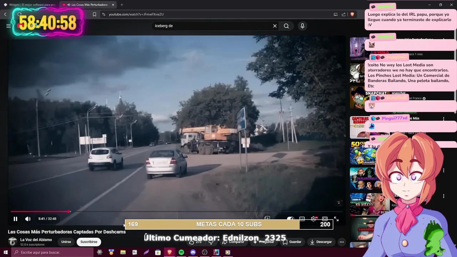Viewport: 457px width, 257px height.
Task: Switch to the 'Widgets | El mejor software' tab
Action: tap(29, 5)
